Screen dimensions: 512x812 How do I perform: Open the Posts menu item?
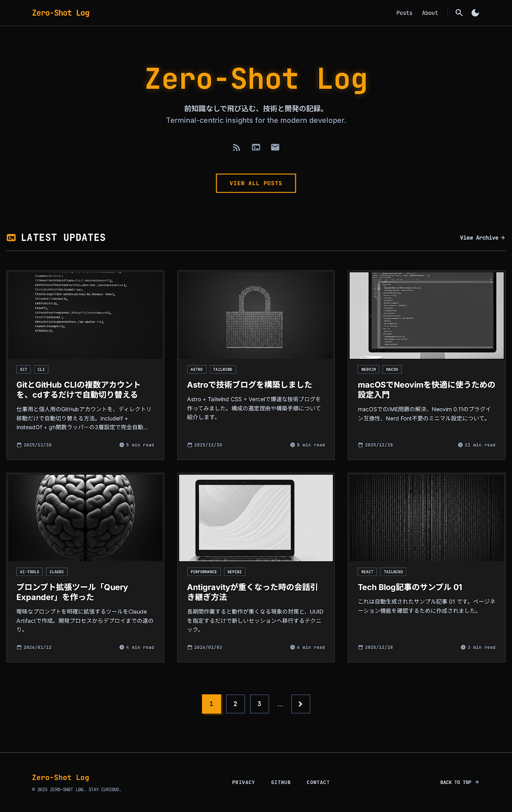(x=404, y=13)
